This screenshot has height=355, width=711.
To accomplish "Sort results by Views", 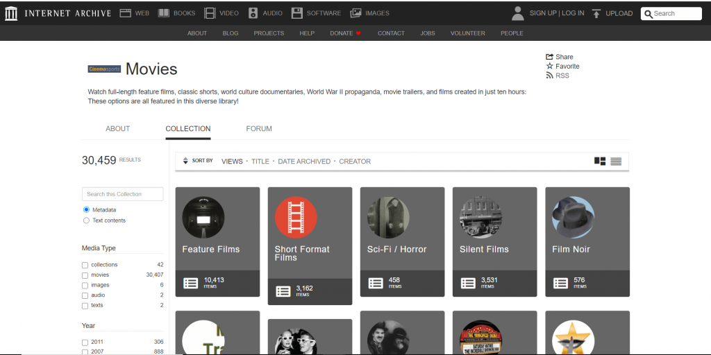I will click(x=232, y=161).
